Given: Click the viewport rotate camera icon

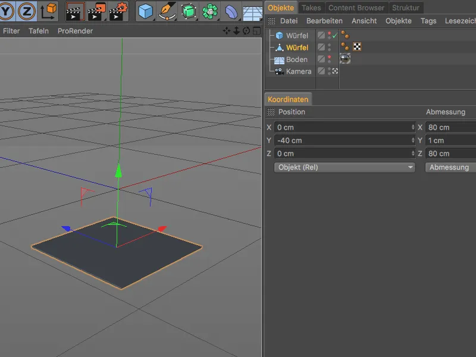Looking at the screenshot, I should 246,31.
